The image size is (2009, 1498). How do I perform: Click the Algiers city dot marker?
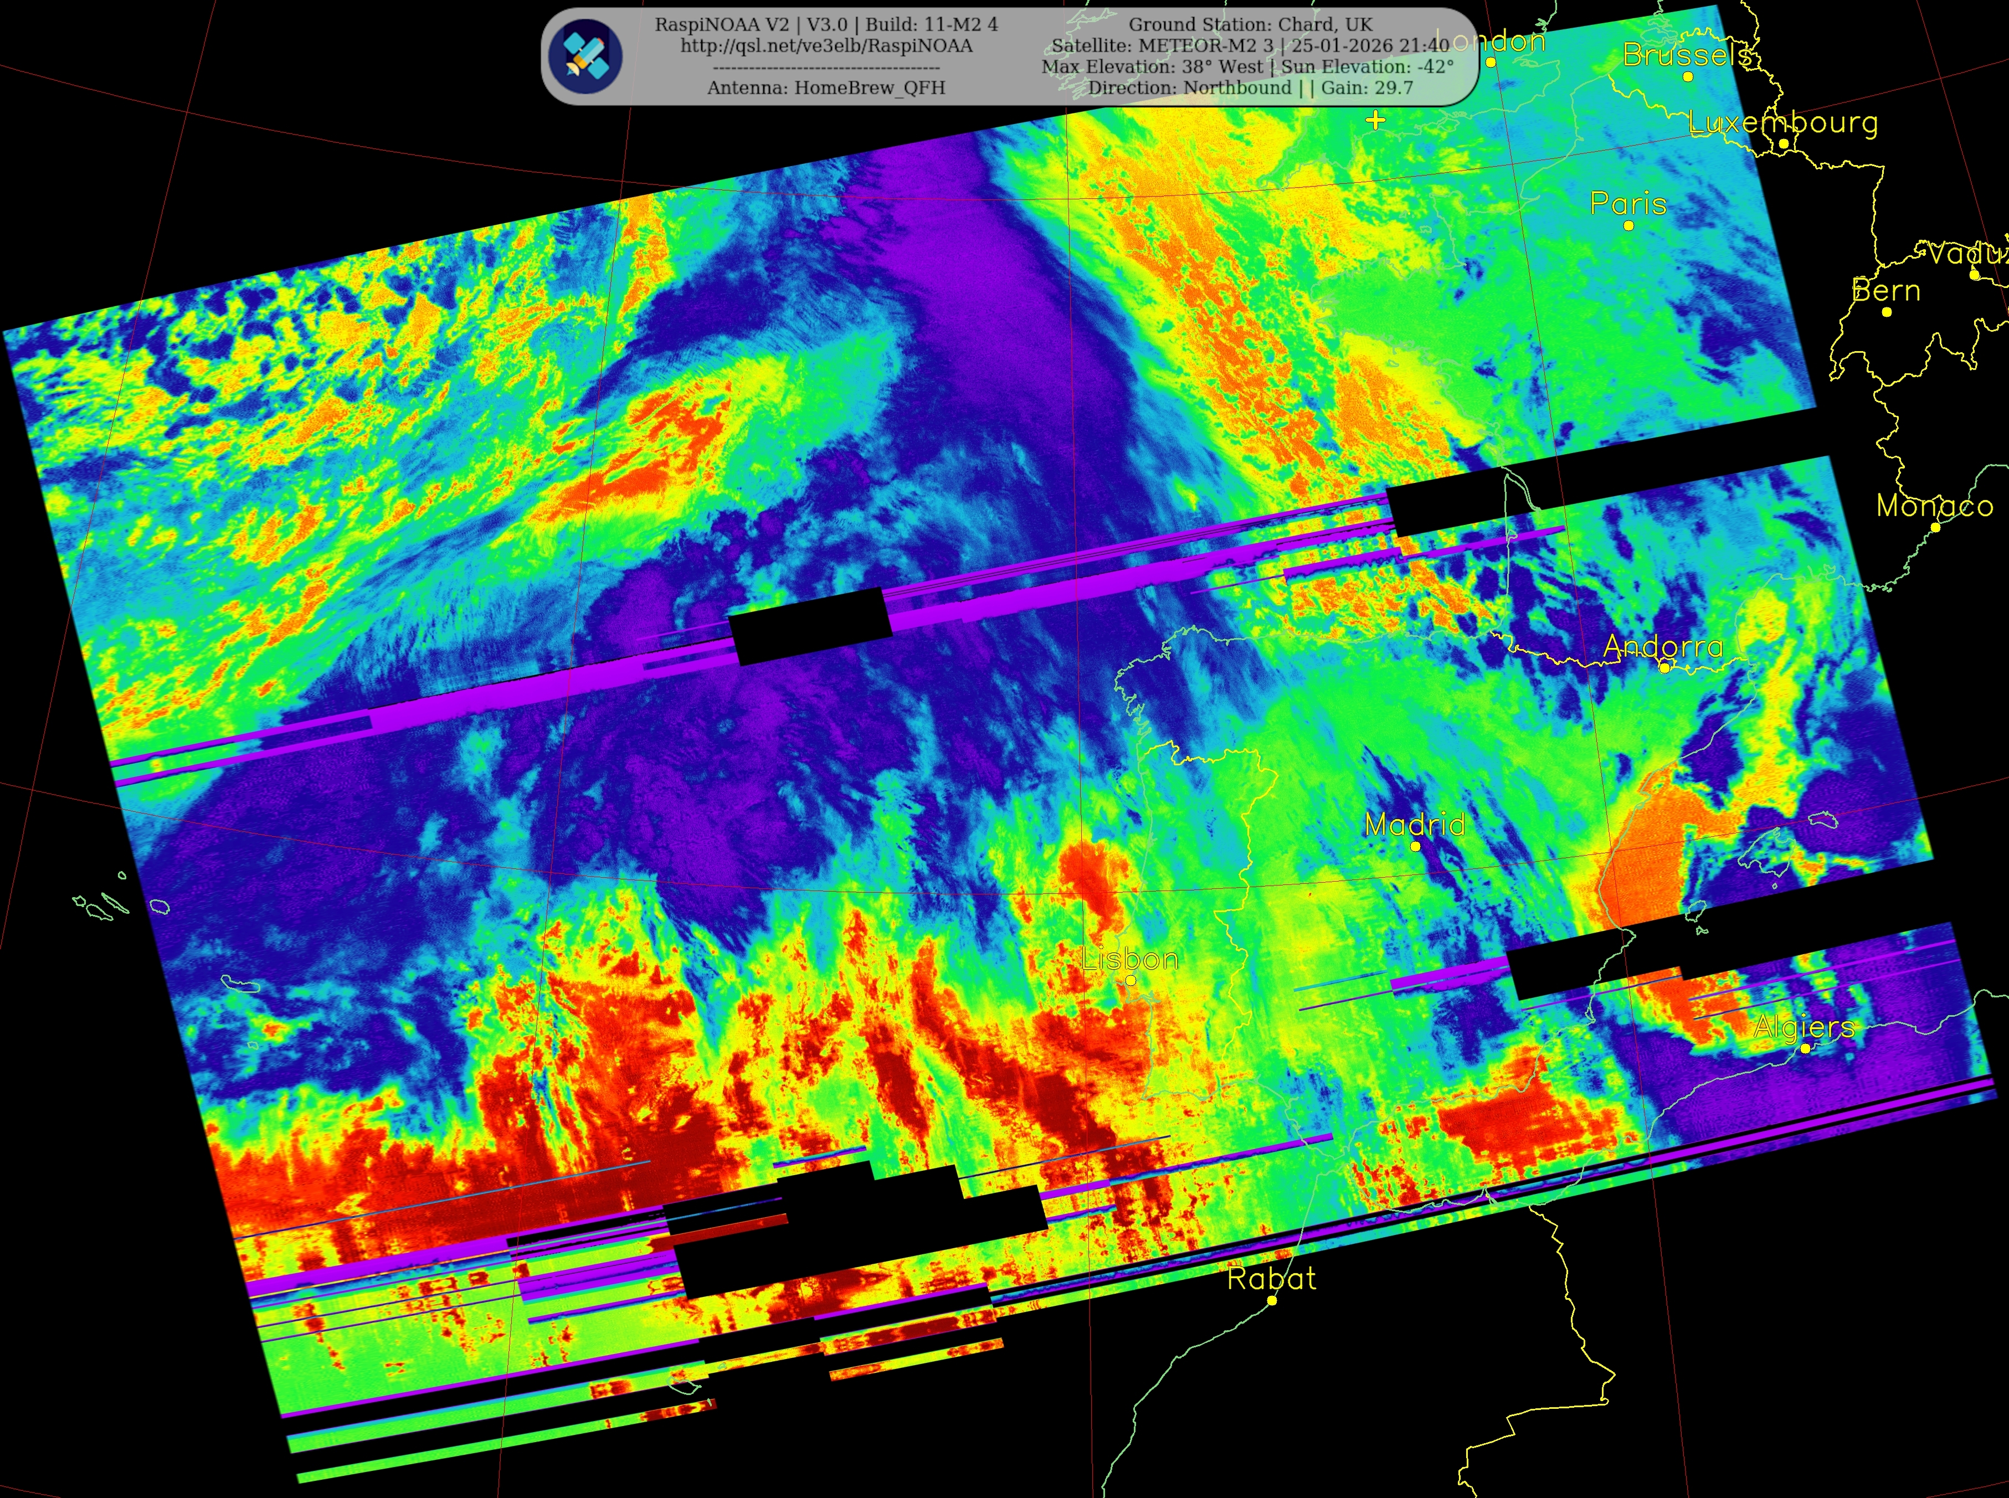(x=1805, y=1048)
